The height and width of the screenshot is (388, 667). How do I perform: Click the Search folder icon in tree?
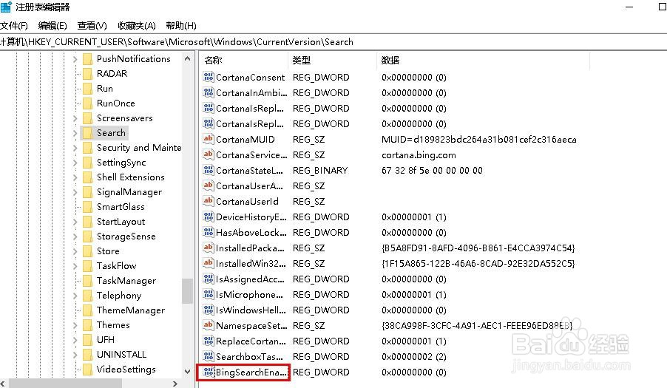coord(87,133)
